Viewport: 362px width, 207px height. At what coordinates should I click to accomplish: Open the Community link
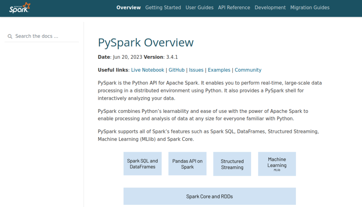tap(248, 70)
